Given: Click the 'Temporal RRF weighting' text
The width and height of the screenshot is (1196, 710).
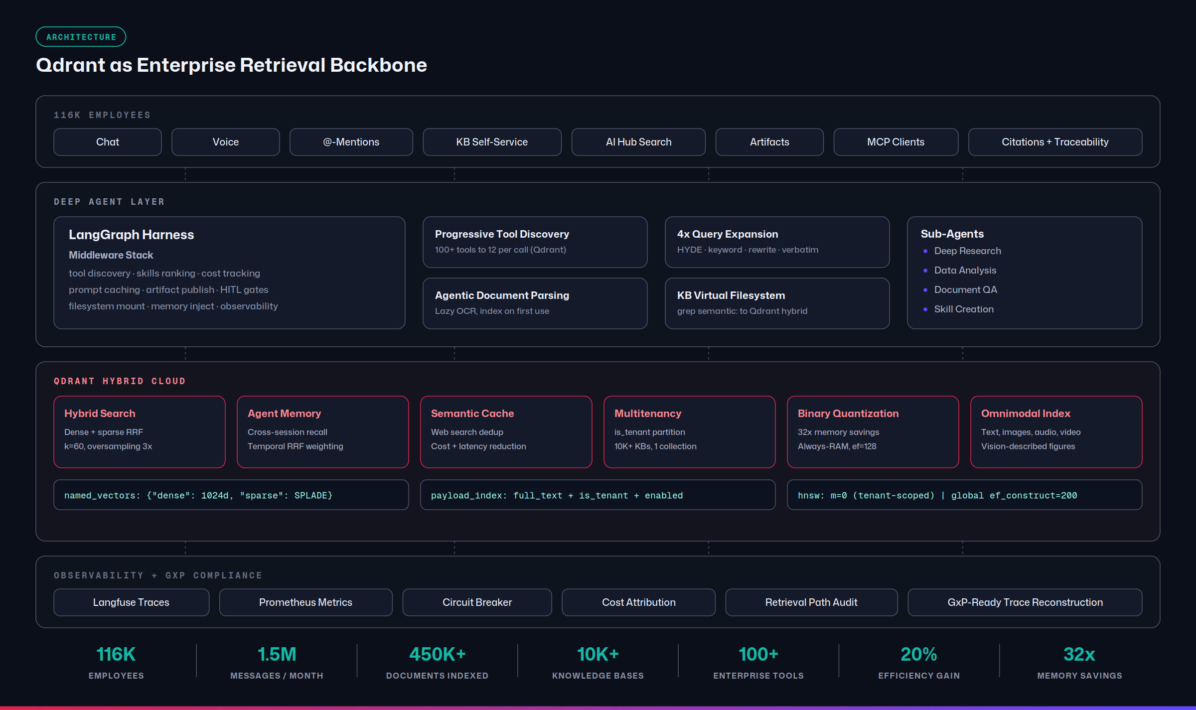Looking at the screenshot, I should 295,446.
